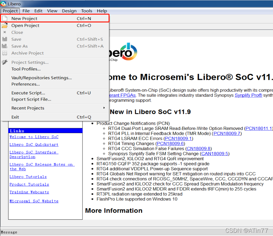Select Recent Projects menu entry
Screen dimensions: 273x236
click(x=55, y=108)
